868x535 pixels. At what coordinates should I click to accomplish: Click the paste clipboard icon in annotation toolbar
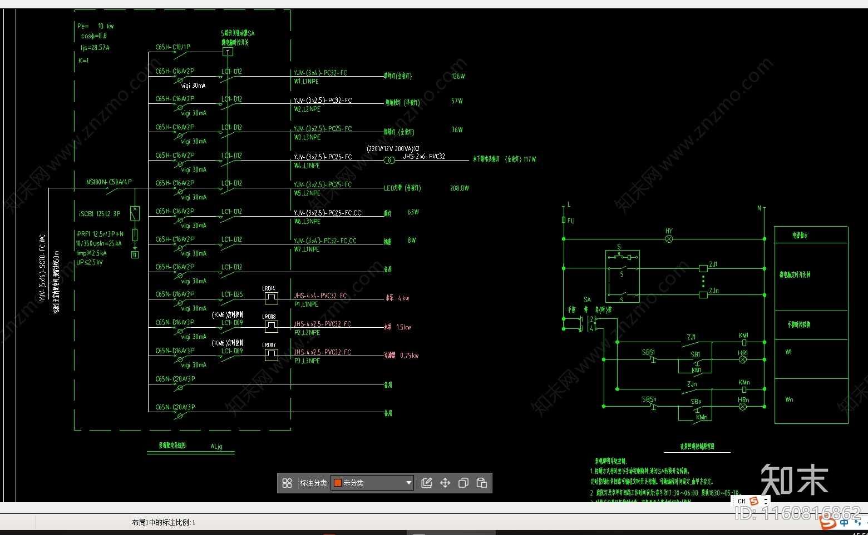(x=482, y=483)
